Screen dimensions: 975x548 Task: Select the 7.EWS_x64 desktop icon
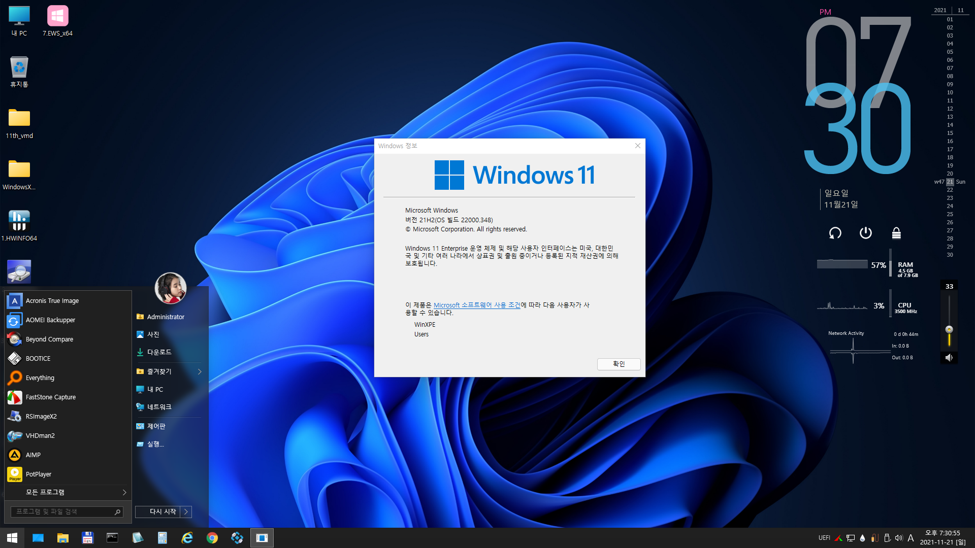[57, 21]
